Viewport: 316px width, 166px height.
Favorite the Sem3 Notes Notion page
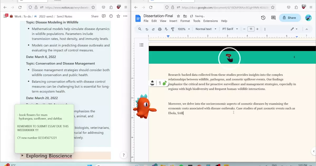point(118,16)
